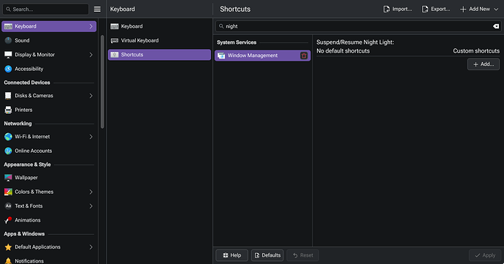Click the Import... button
The height and width of the screenshot is (264, 504).
point(397,9)
